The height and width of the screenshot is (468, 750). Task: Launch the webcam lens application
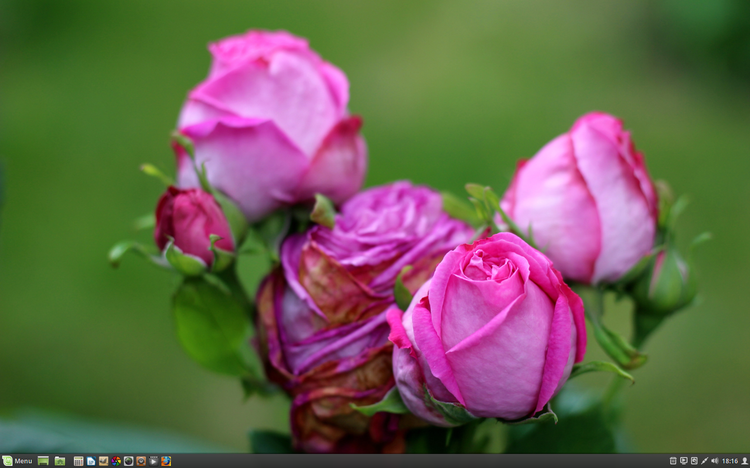128,461
